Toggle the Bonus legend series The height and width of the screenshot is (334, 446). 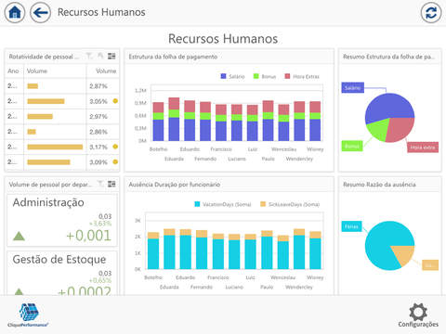[x=265, y=76]
